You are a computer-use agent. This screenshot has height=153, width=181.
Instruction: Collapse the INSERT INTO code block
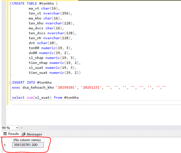point(10,83)
